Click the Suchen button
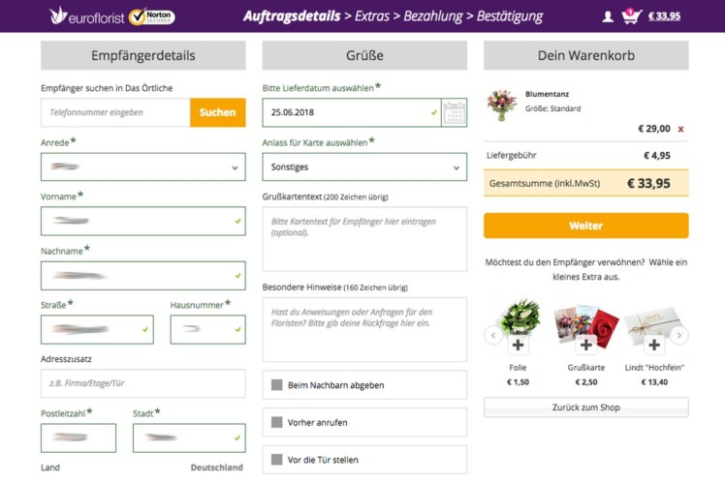This screenshot has width=725, height=483. pos(217,112)
